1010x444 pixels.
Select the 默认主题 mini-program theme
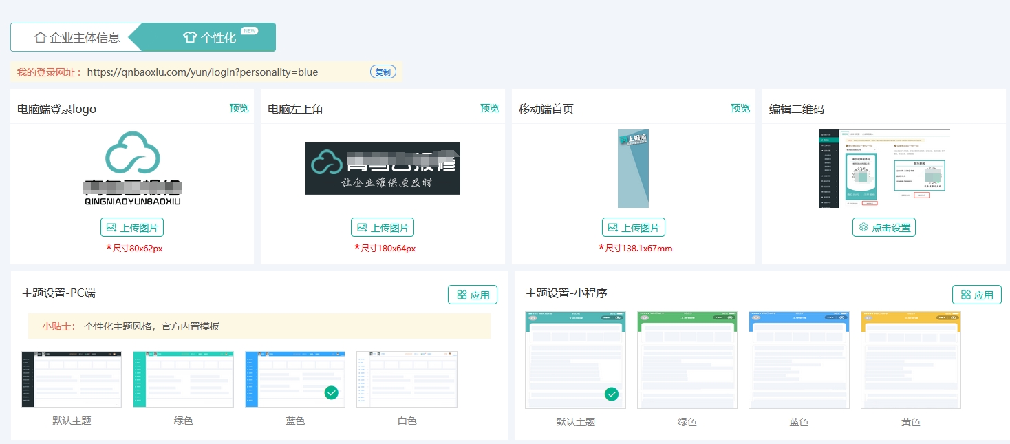tap(575, 359)
